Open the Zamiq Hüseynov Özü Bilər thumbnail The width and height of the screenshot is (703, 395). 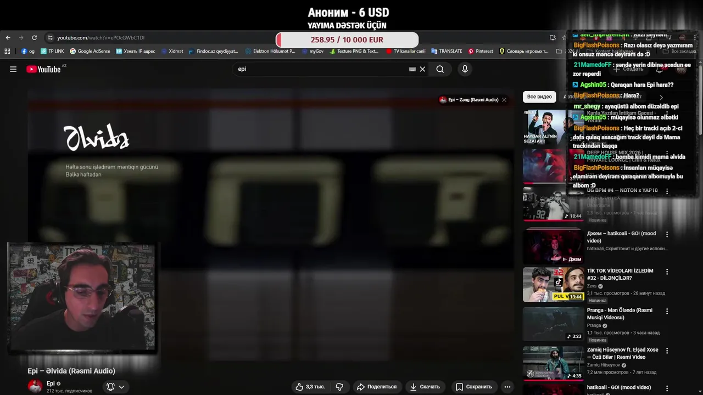click(x=552, y=363)
